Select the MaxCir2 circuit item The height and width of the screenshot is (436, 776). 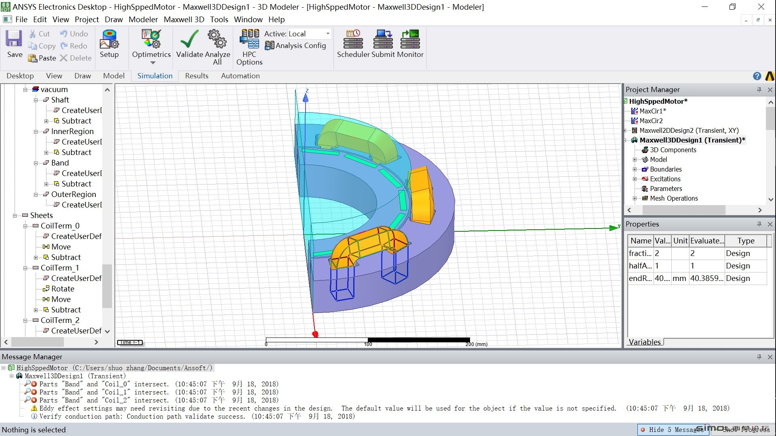click(651, 121)
